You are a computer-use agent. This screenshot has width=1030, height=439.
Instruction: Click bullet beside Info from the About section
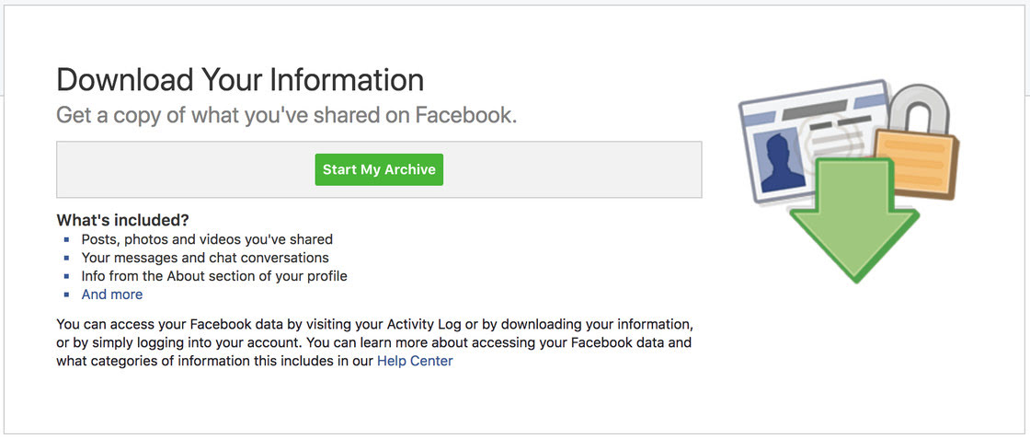pyautogui.click(x=67, y=276)
